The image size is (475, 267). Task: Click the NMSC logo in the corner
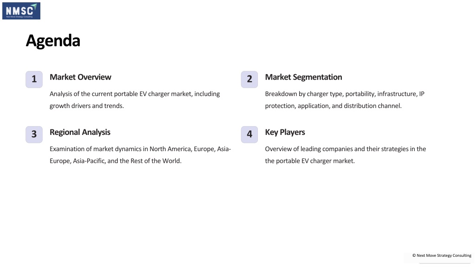tap(21, 11)
